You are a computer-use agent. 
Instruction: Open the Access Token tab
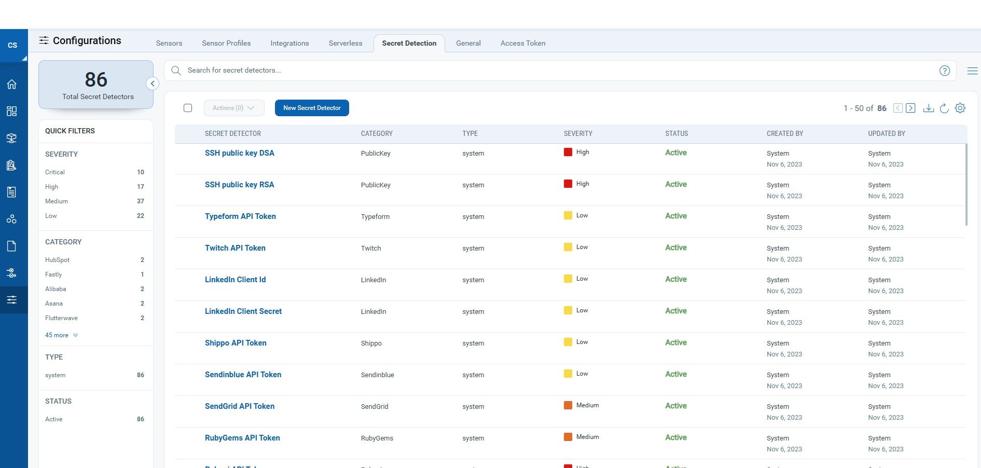click(x=522, y=44)
